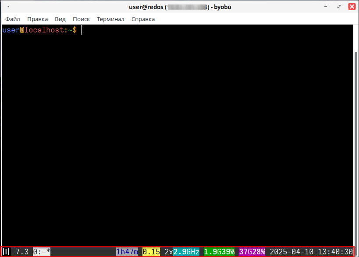Minimize the byobu terminal window
Screen dimensions: 359x257
[x=326, y=7]
